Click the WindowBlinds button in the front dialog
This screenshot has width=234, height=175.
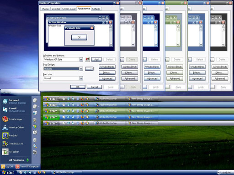[x=107, y=67]
